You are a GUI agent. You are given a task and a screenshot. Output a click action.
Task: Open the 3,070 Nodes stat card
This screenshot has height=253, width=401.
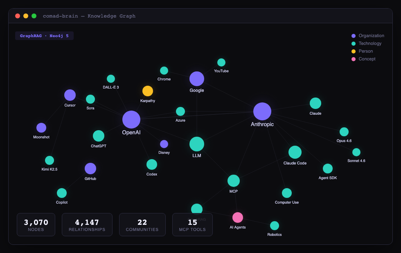pyautogui.click(x=36, y=224)
